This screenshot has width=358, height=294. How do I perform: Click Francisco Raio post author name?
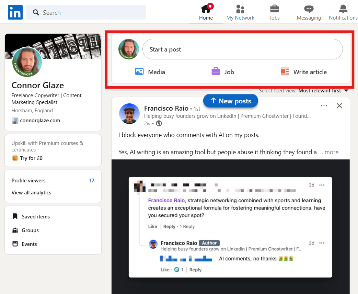click(166, 108)
